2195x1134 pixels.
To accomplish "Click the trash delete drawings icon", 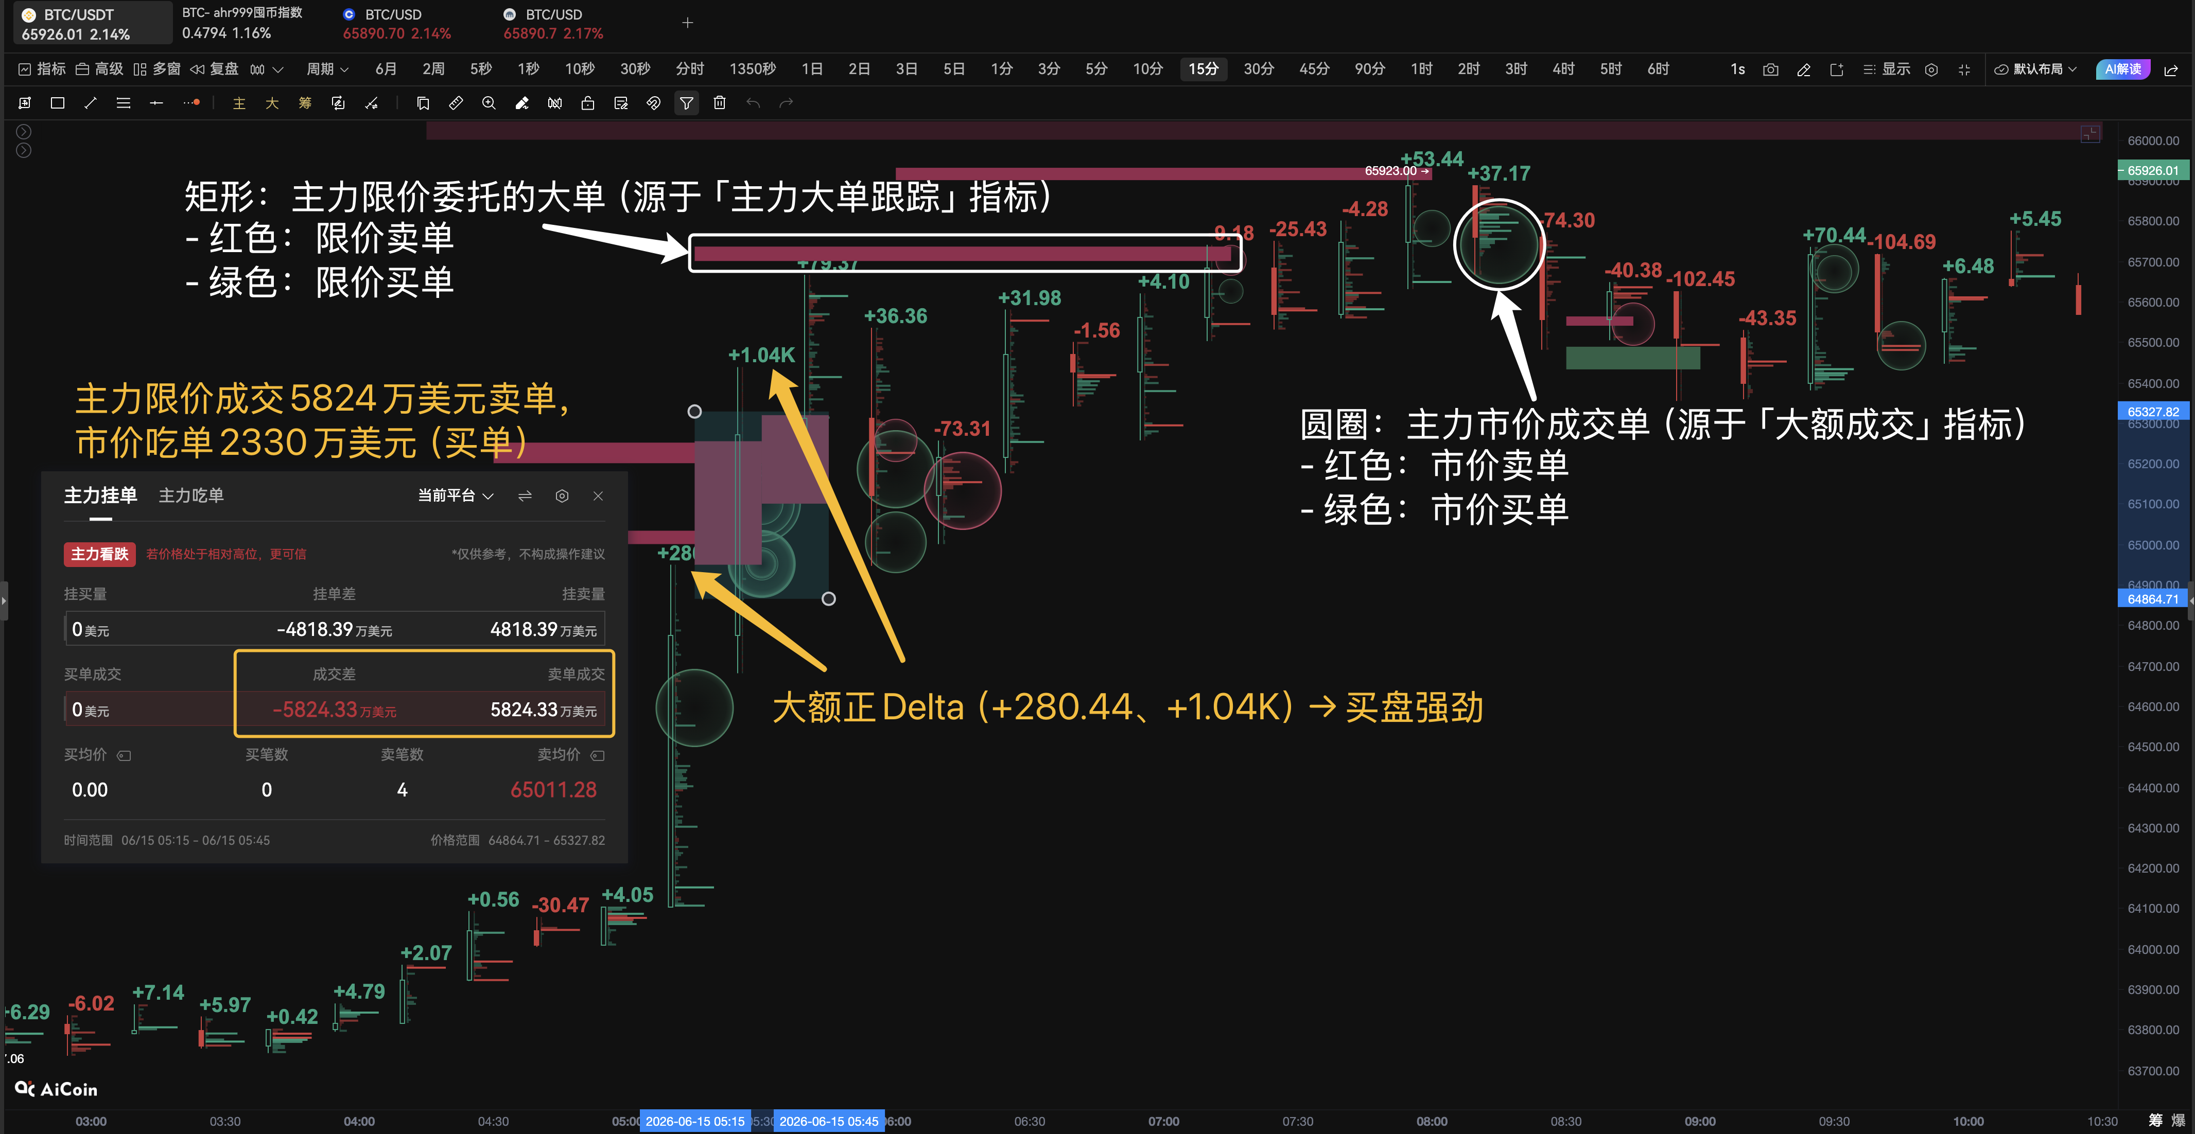I will pyautogui.click(x=719, y=103).
